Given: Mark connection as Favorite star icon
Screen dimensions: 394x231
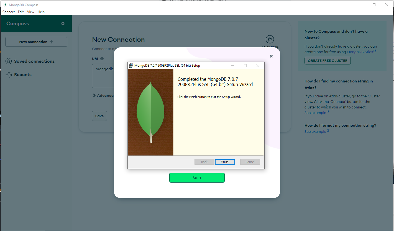Looking at the screenshot, I should [x=270, y=39].
